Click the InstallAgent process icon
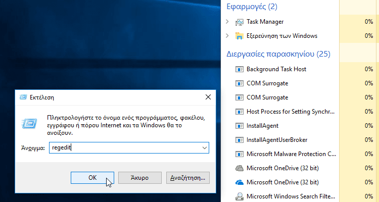Image resolution: width=379 pixels, height=202 pixels. tap(240, 125)
